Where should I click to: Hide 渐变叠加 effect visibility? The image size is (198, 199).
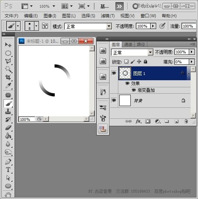tap(134, 90)
